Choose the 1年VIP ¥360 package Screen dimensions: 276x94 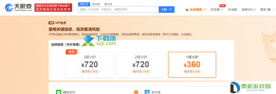click(x=192, y=65)
